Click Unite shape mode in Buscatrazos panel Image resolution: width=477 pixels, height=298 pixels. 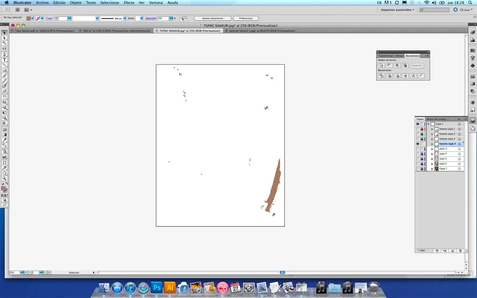(381, 65)
